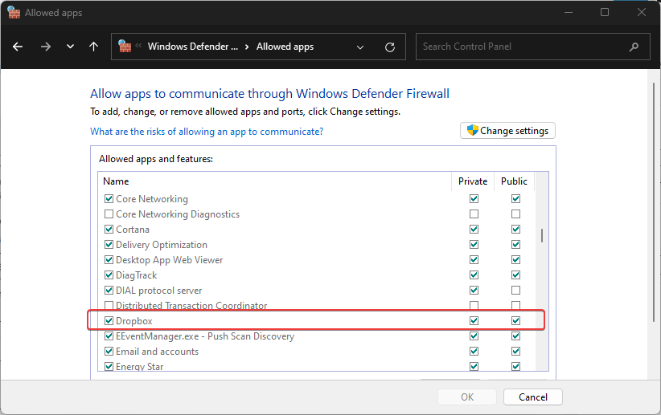
Task: Click the firewall icon in the address bar
Action: coord(125,47)
